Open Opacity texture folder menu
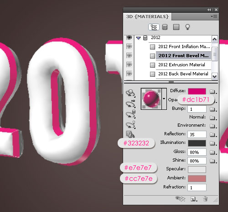This screenshot has width=228, height=212. pos(216,102)
